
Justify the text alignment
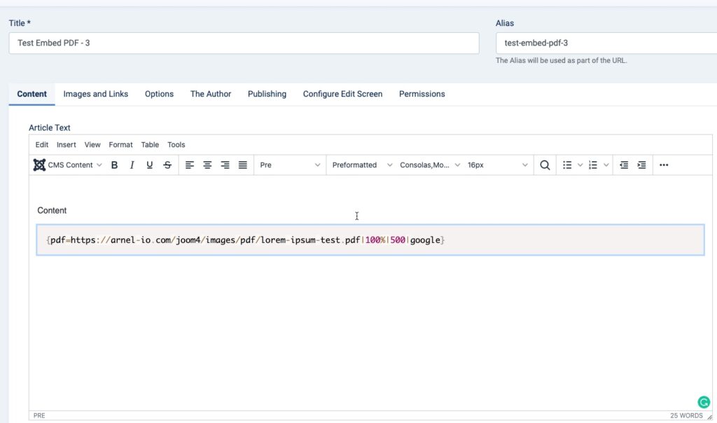243,165
